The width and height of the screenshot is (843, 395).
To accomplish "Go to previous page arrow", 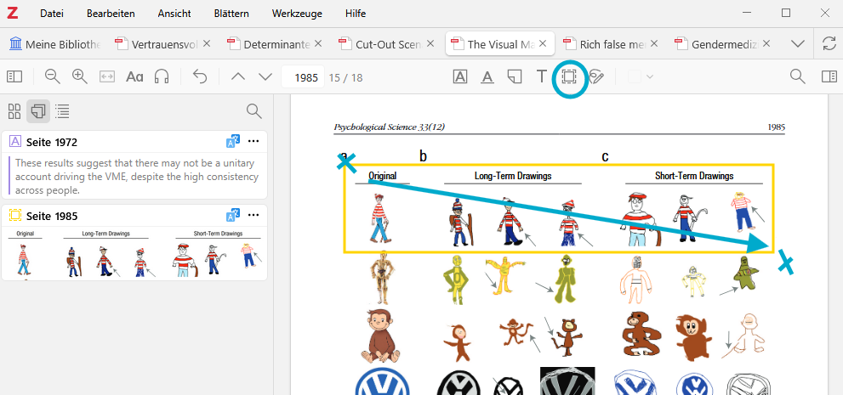I will pos(237,76).
